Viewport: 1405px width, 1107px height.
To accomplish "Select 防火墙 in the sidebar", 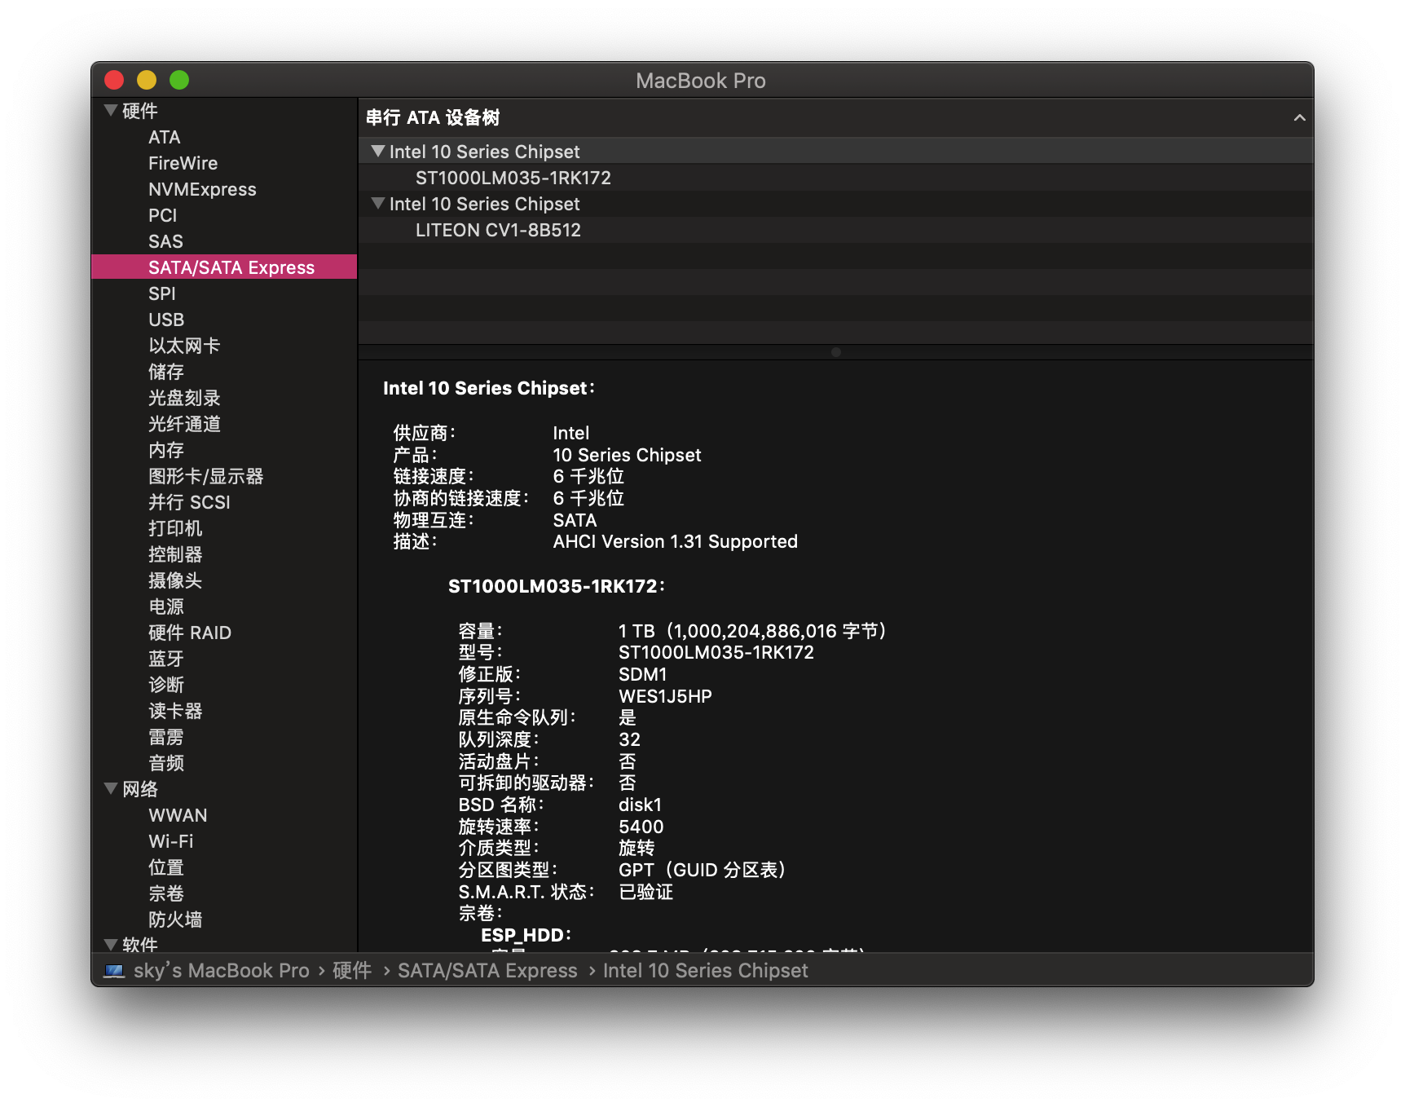I will (175, 920).
